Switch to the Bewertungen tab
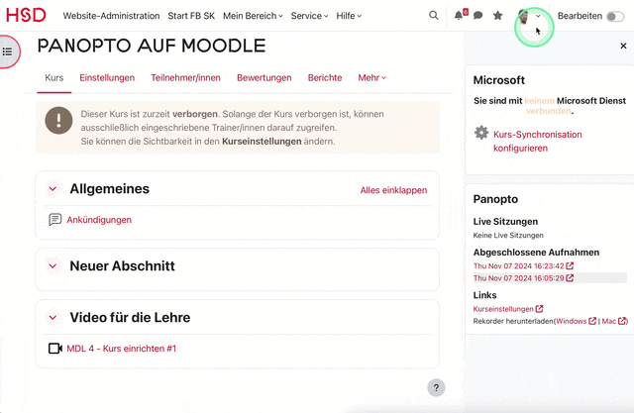The image size is (634, 413). pyautogui.click(x=264, y=77)
